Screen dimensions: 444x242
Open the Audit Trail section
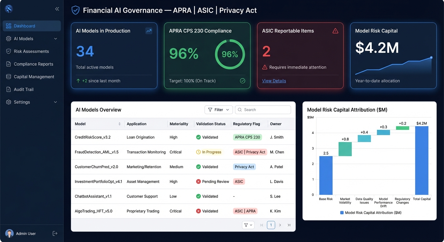[x=23, y=89]
